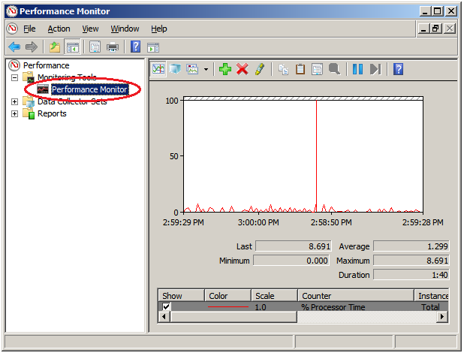
Task: Click the Paste counter list icon
Action: [300, 69]
